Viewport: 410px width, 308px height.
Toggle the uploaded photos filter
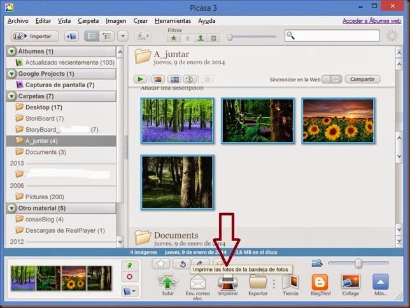pos(187,38)
